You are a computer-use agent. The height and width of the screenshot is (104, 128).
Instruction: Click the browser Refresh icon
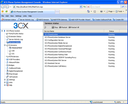coord(84,7)
